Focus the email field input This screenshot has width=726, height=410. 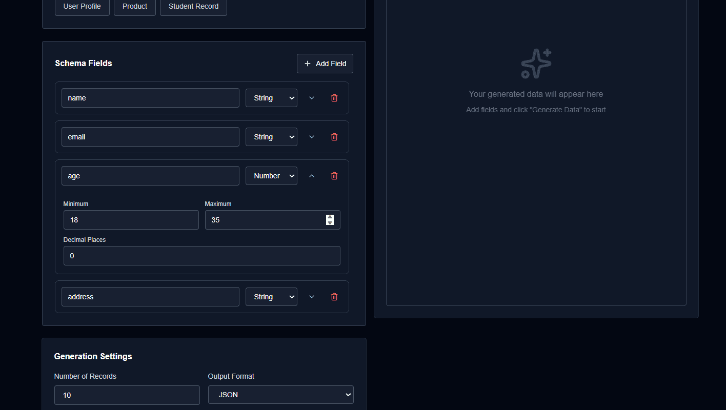[150, 137]
